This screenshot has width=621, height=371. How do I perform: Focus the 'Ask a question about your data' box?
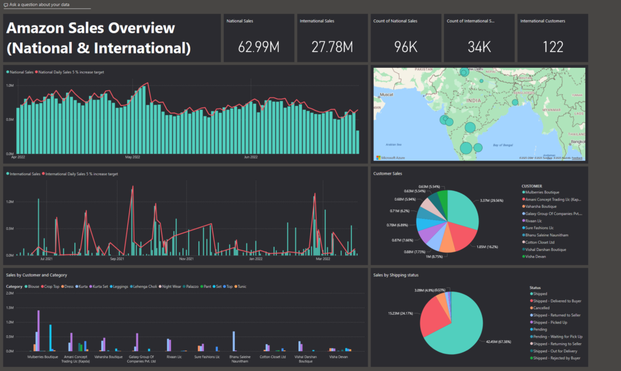(47, 5)
